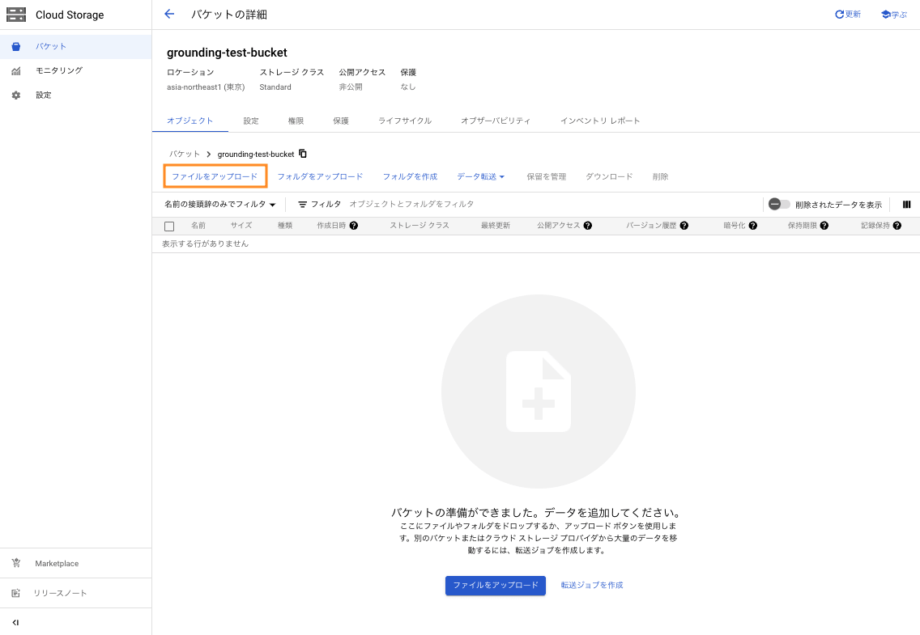
Task: Click フォルダをアップロード button
Action: coord(321,176)
